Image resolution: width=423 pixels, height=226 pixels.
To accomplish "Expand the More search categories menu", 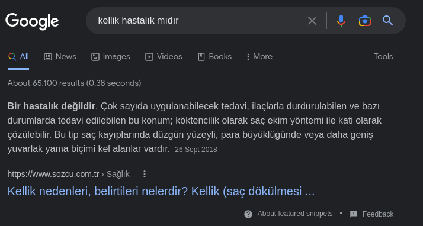I will (x=259, y=57).
